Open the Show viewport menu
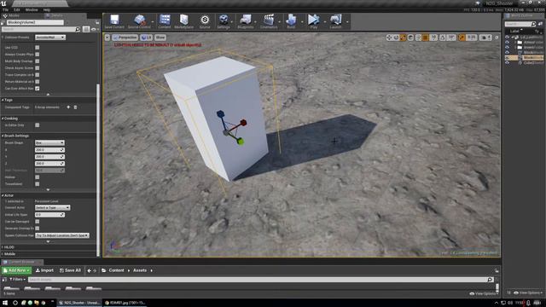The image size is (546, 307). (x=160, y=38)
